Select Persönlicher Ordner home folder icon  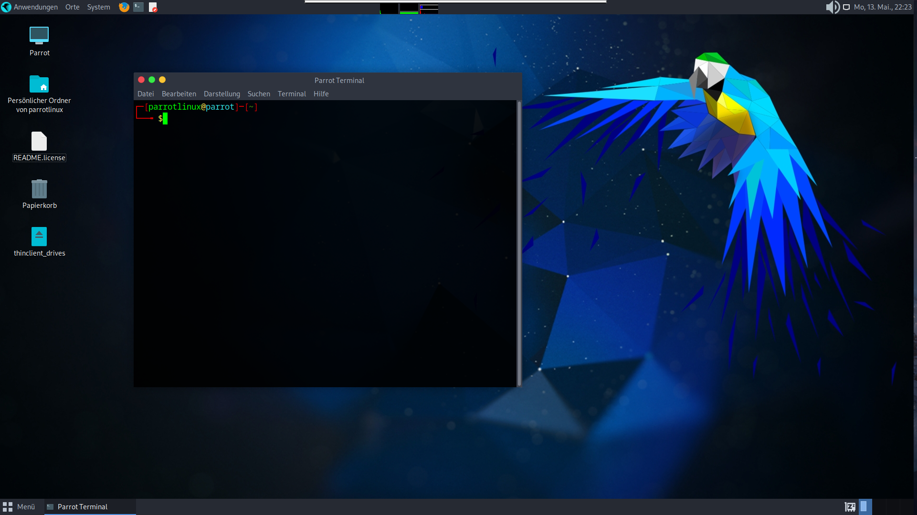(x=39, y=94)
